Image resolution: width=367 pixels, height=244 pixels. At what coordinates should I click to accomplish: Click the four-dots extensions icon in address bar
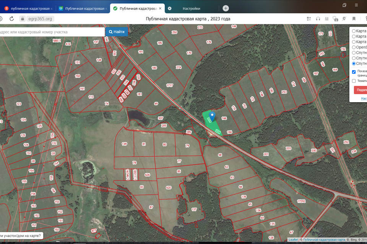[309, 19]
